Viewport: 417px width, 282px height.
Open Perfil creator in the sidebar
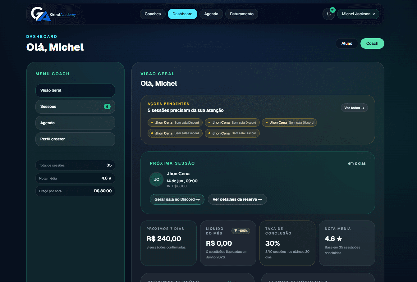tap(75, 139)
